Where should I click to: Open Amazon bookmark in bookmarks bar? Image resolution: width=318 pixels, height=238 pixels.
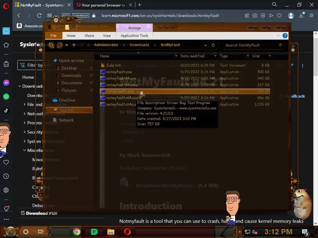tap(30, 26)
